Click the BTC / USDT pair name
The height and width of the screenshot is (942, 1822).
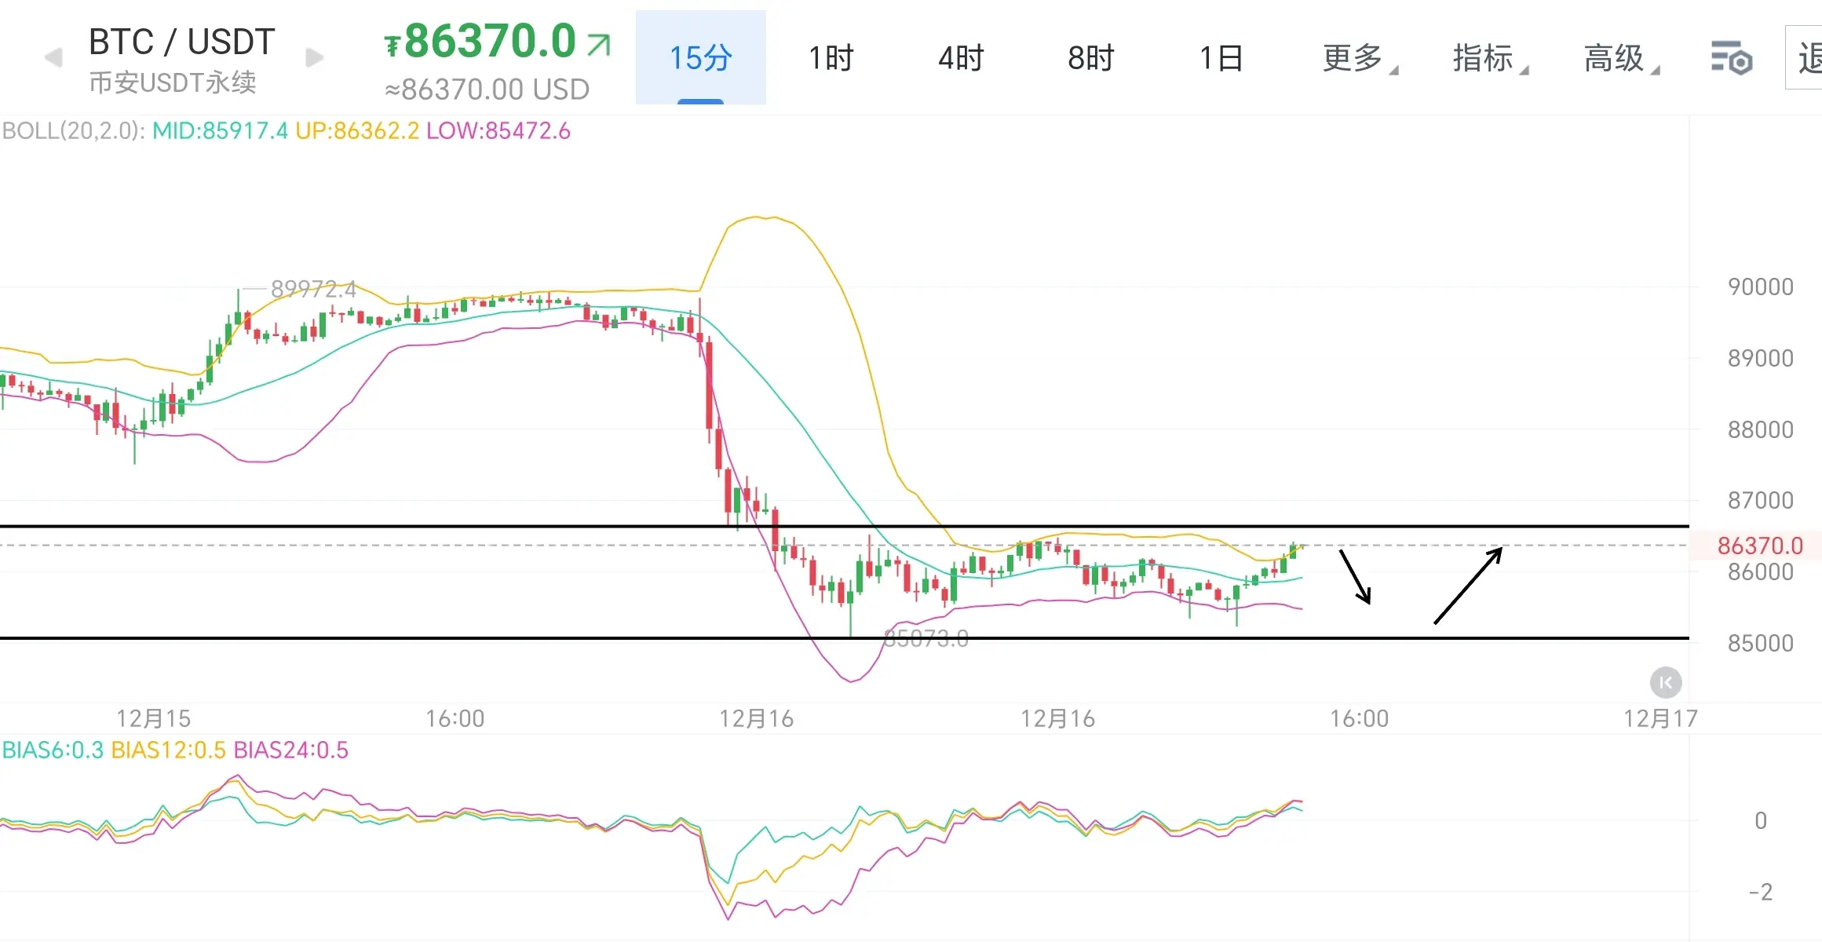click(181, 42)
